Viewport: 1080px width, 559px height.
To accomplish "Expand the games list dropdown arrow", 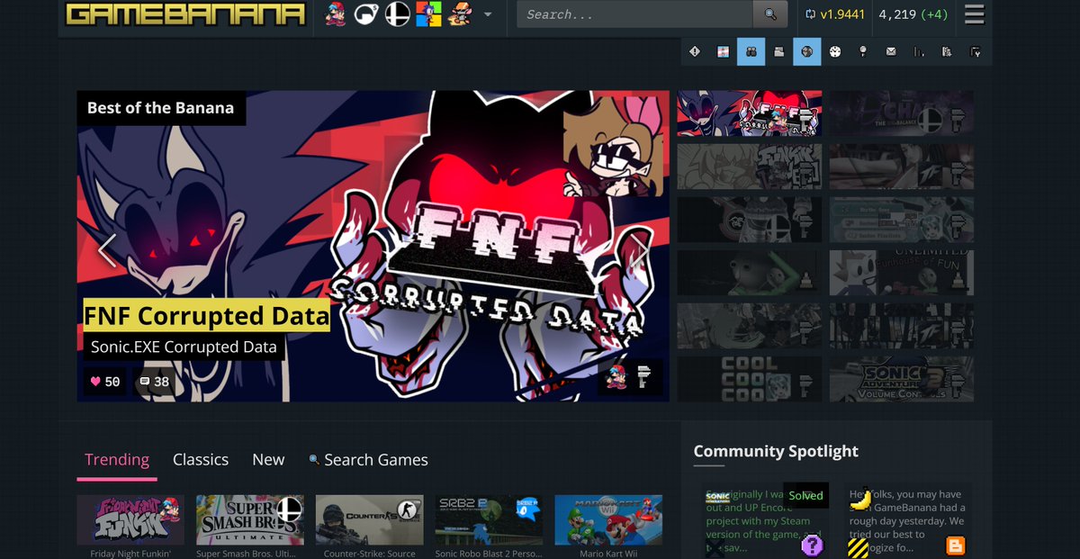I will (488, 14).
